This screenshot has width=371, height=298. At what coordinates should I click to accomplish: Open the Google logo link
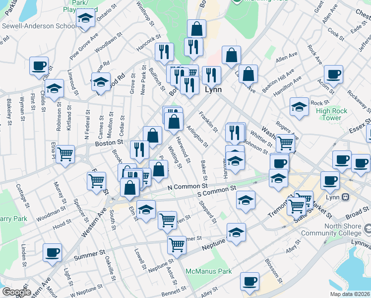[x=16, y=292]
